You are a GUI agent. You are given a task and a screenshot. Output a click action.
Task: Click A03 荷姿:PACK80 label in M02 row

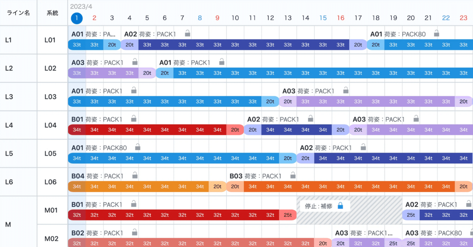(433, 233)
